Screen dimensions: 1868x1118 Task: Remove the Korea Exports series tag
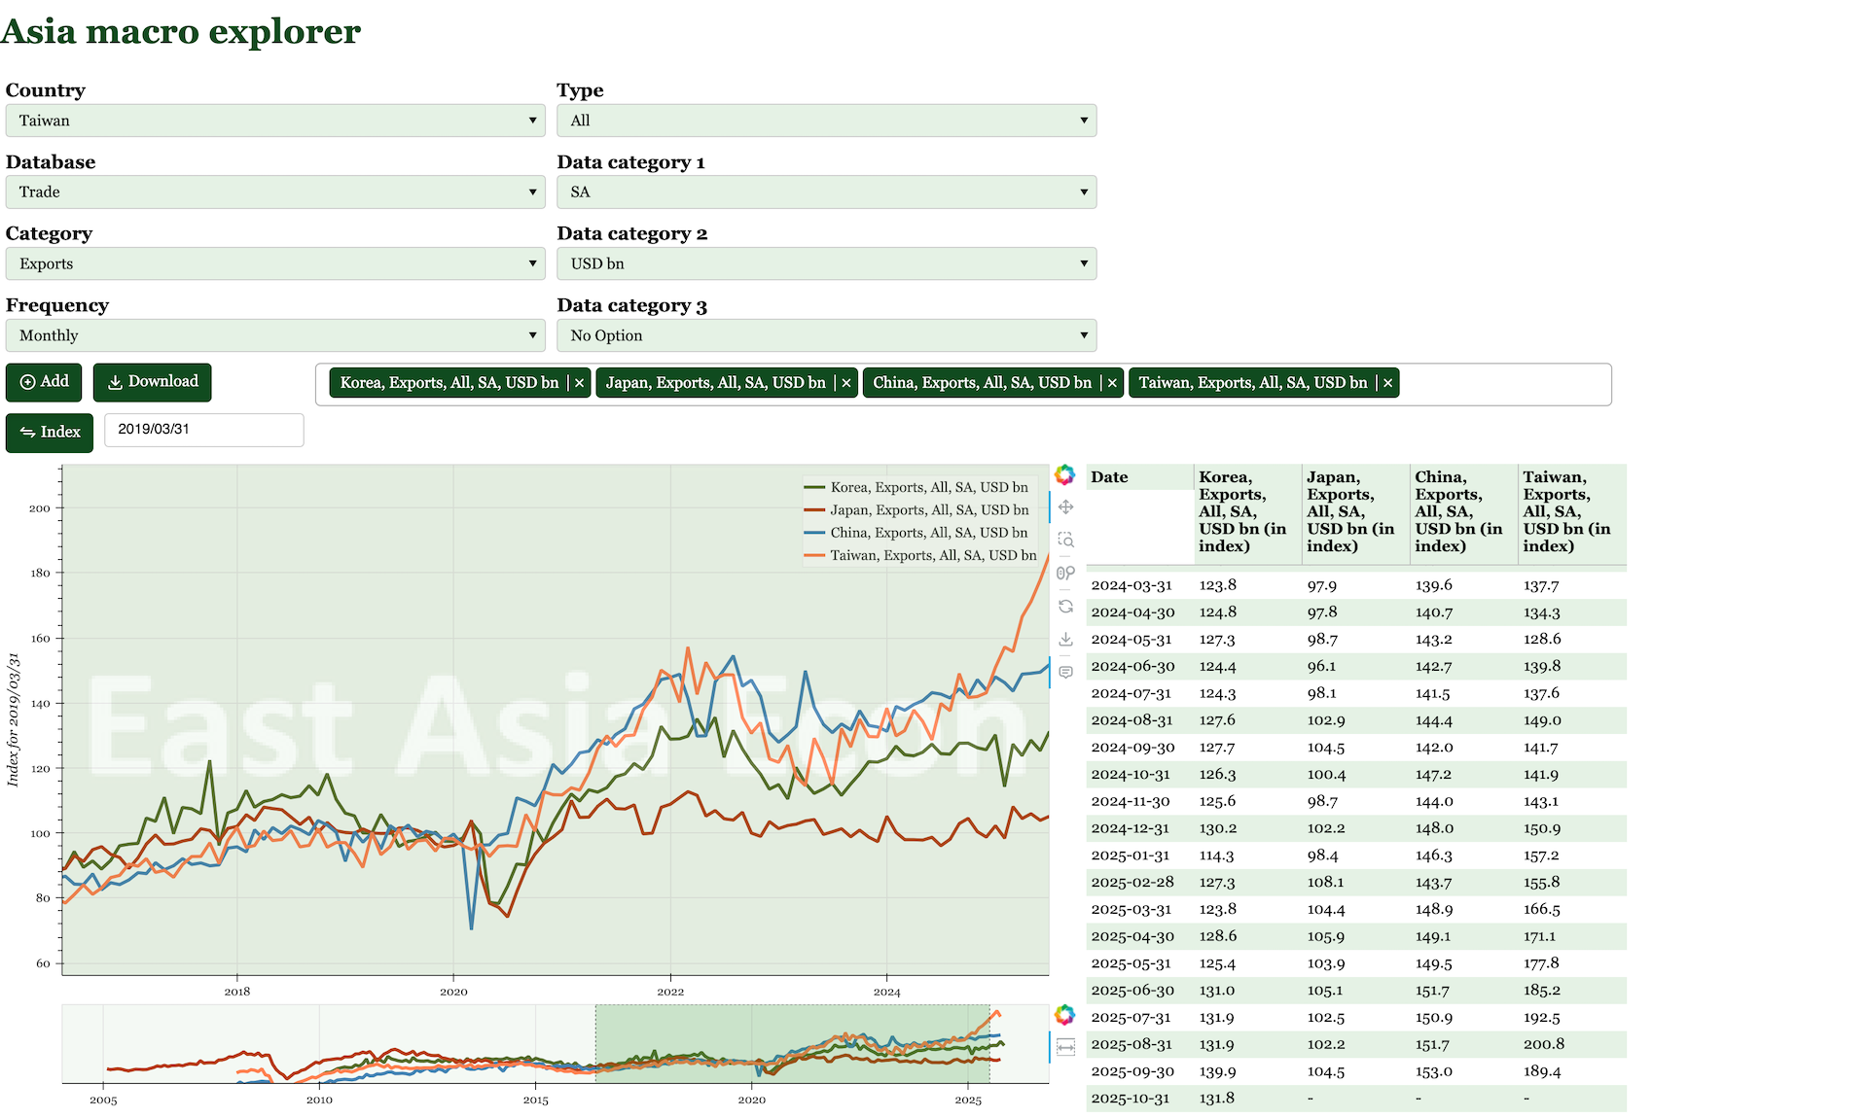click(579, 383)
